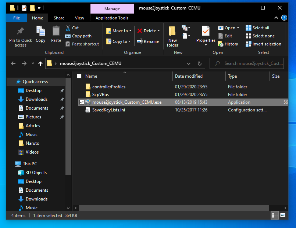The height and width of the screenshot is (228, 296).
Task: Click the Rename command
Action: pyautogui.click(x=148, y=41)
